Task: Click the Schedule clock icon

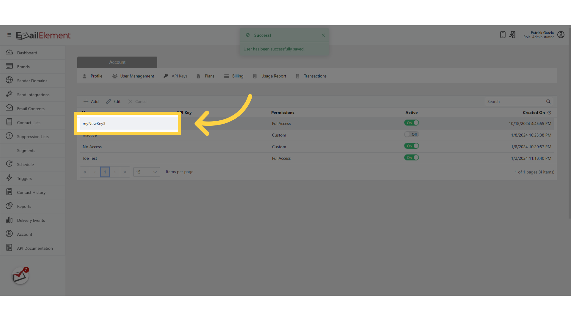Action: pyautogui.click(x=9, y=164)
